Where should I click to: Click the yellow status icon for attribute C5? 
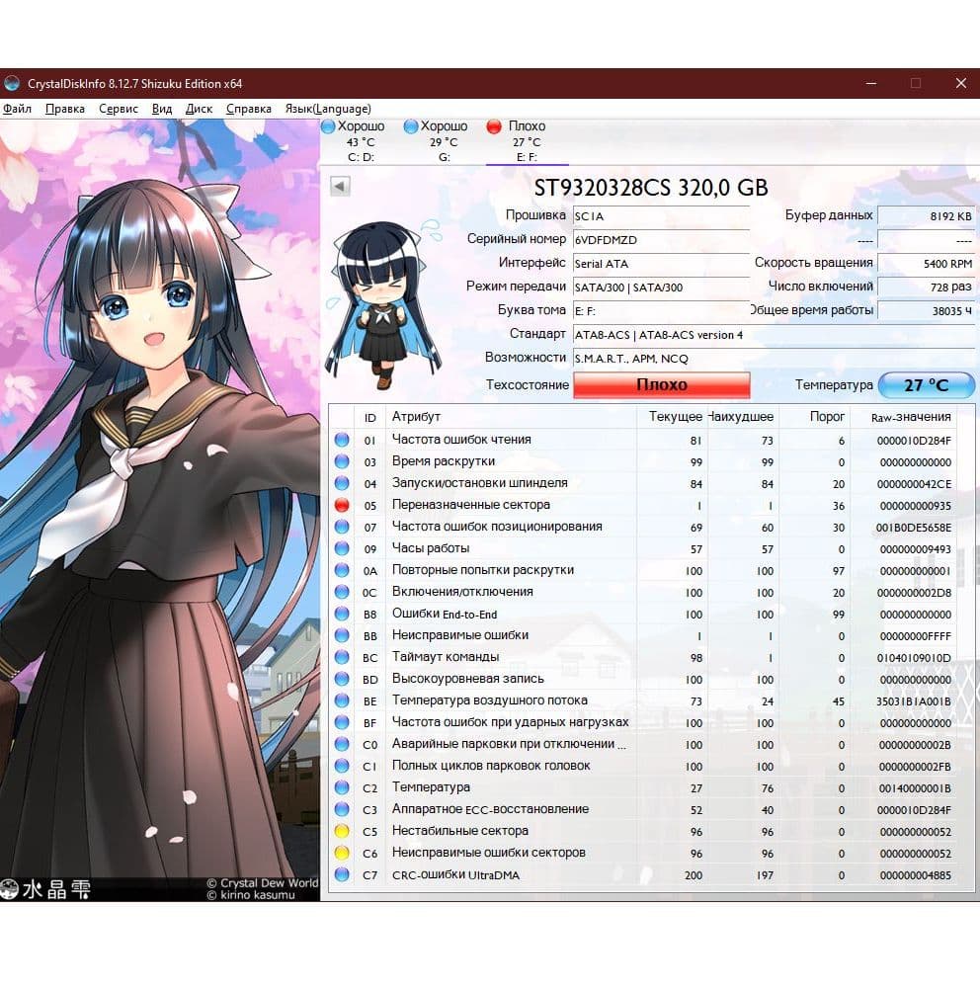point(342,831)
